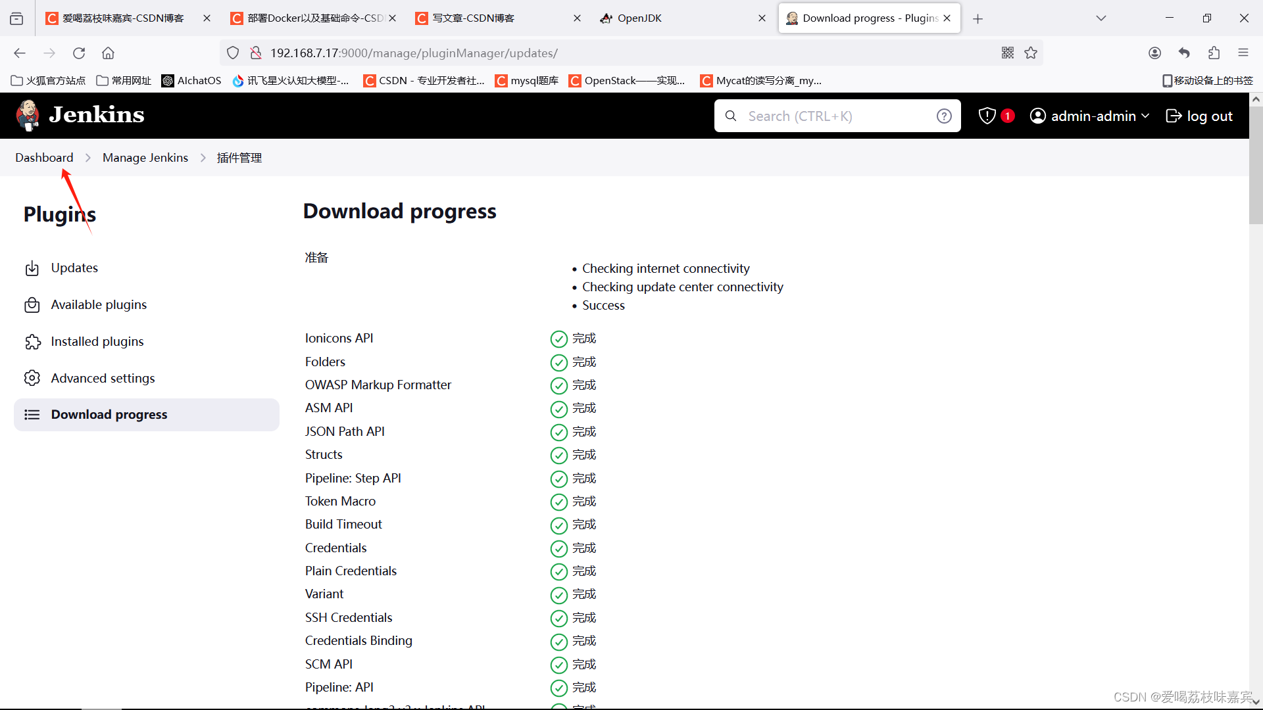Click the 'Pipeline: Step API' text

[x=353, y=478]
